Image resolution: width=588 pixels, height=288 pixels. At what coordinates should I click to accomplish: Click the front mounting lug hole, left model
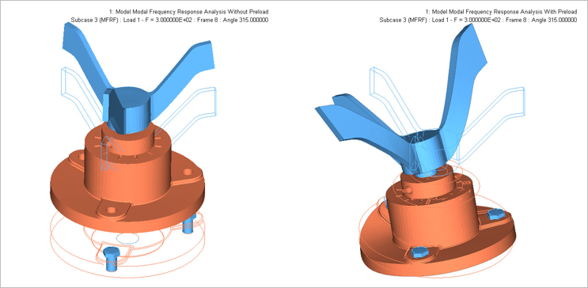coord(110,210)
